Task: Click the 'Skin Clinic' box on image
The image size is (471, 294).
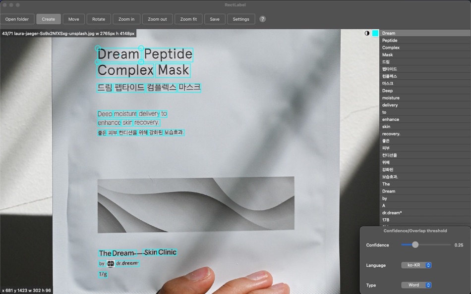Action: 160,252
